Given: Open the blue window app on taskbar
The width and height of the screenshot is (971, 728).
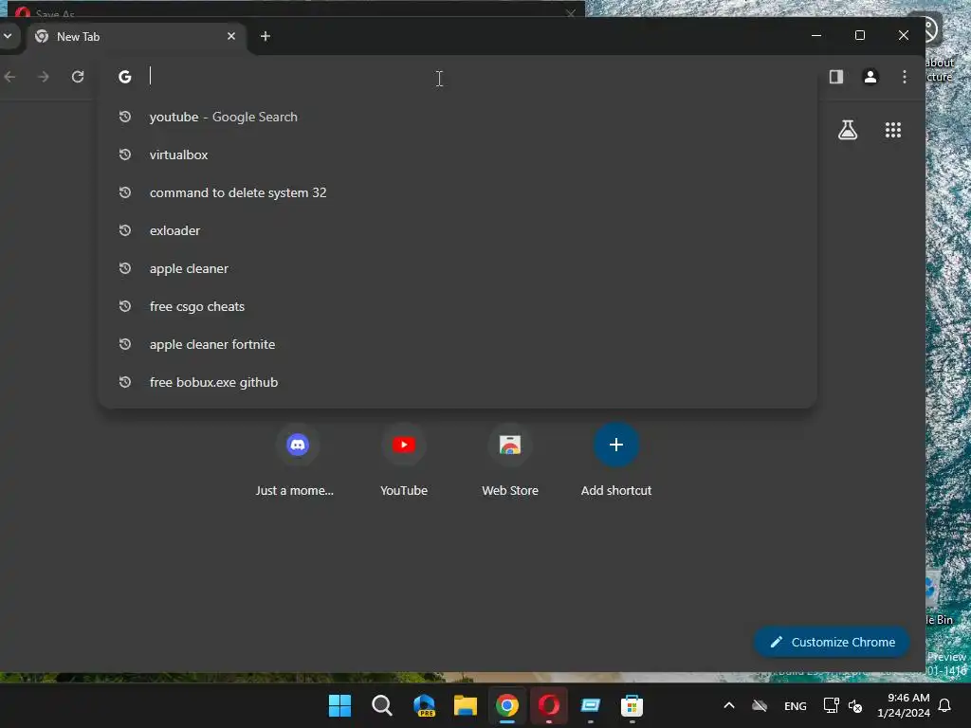Looking at the screenshot, I should (591, 705).
